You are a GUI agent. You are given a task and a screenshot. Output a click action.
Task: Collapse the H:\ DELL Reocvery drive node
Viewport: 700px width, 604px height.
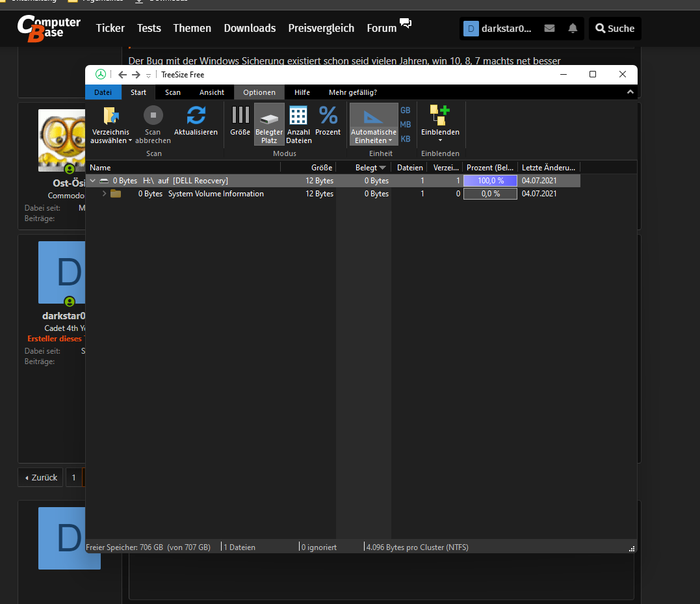(92, 181)
